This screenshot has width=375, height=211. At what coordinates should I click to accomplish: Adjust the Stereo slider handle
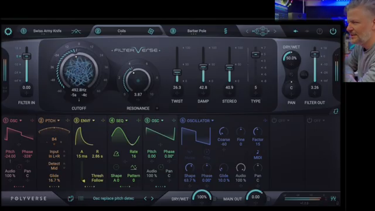tap(229, 68)
